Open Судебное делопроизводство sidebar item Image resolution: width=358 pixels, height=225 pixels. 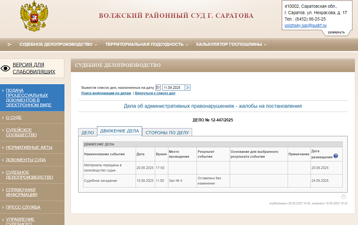coord(29,175)
